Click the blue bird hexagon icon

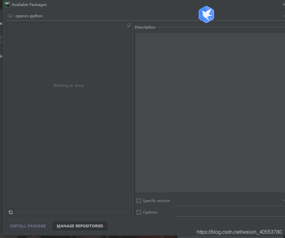[x=206, y=14]
